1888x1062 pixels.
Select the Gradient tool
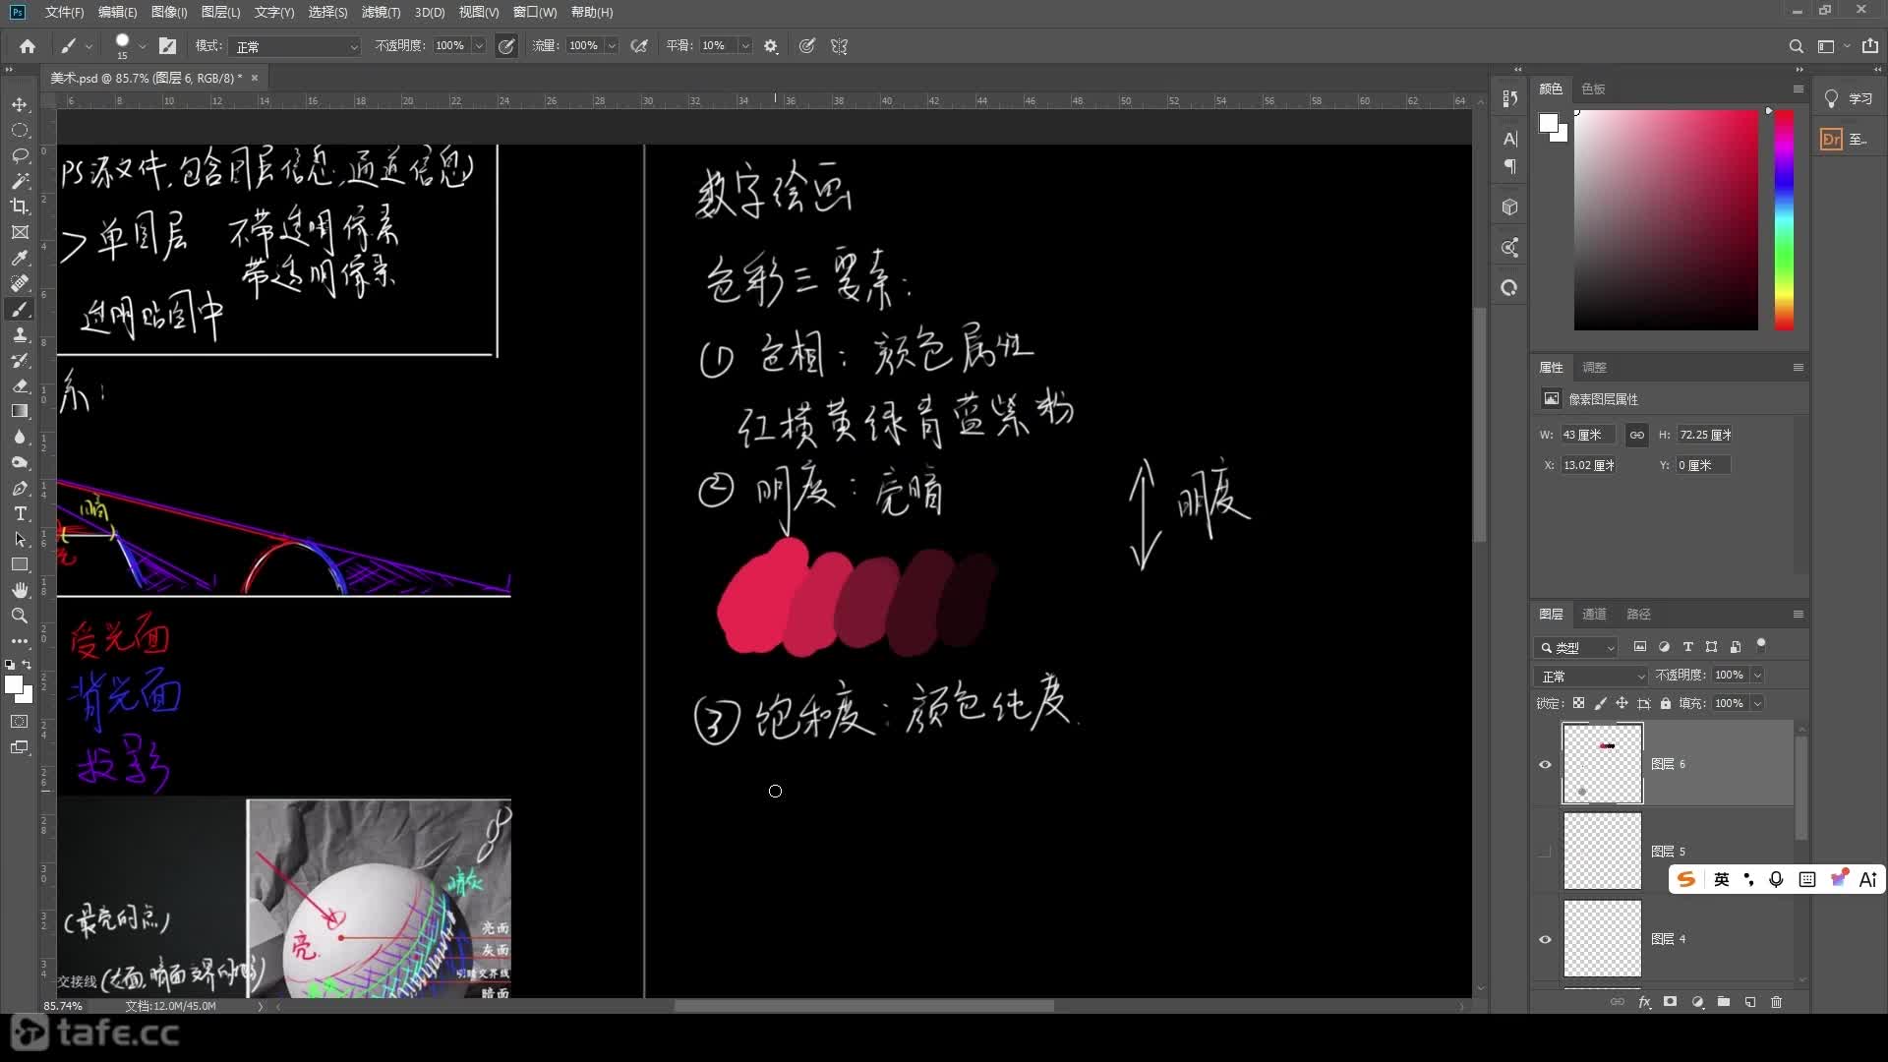pyautogui.click(x=20, y=411)
